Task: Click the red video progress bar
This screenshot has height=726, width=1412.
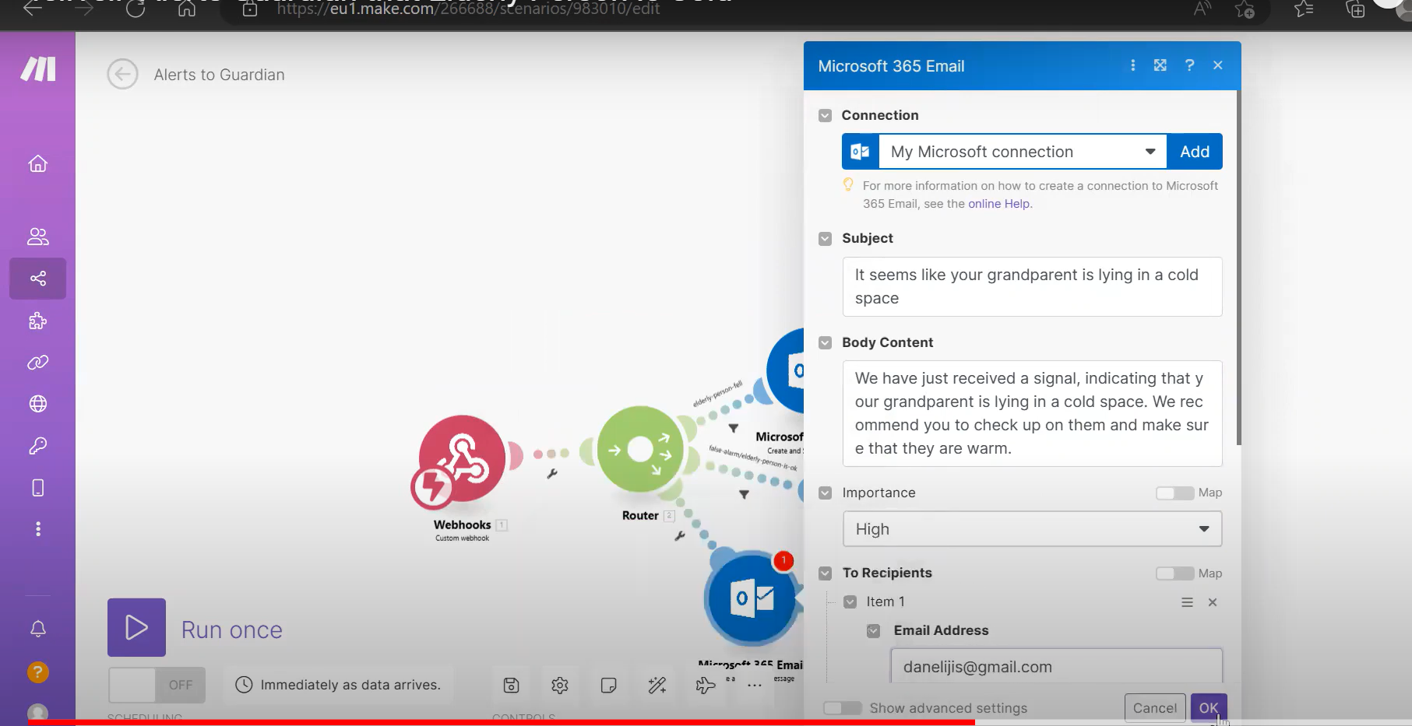Action: click(x=502, y=723)
